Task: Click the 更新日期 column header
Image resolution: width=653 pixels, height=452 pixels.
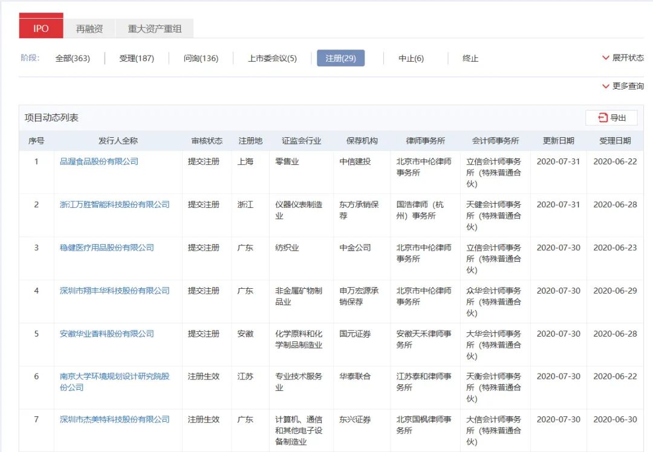Action: (558, 141)
